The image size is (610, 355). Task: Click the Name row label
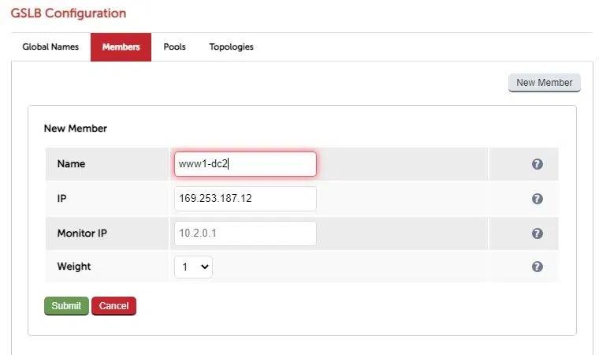pos(71,164)
